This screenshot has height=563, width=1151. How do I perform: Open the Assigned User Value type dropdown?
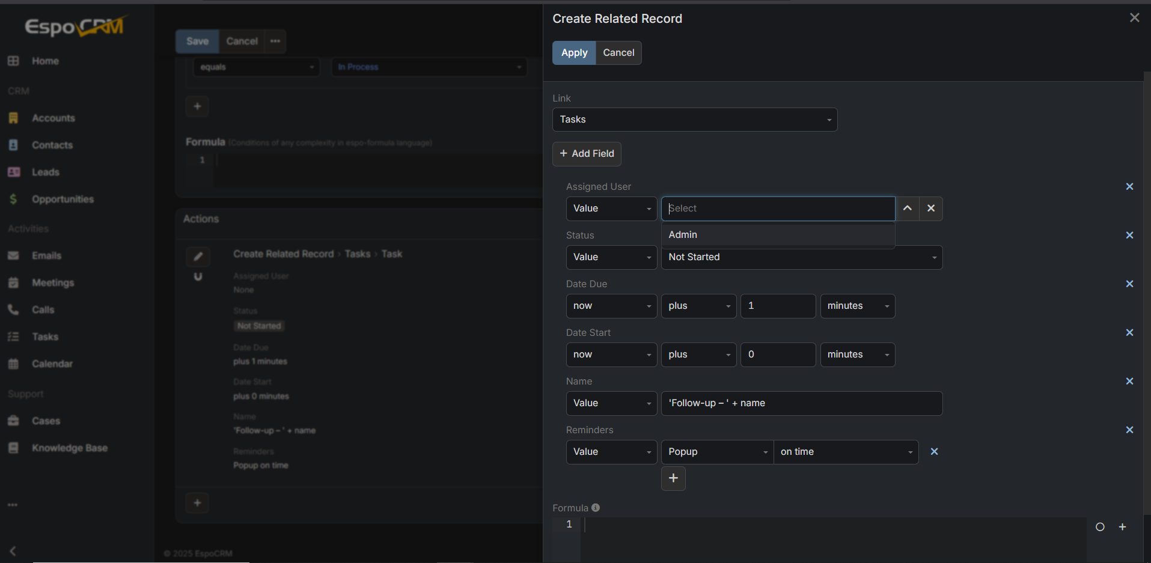(x=611, y=208)
